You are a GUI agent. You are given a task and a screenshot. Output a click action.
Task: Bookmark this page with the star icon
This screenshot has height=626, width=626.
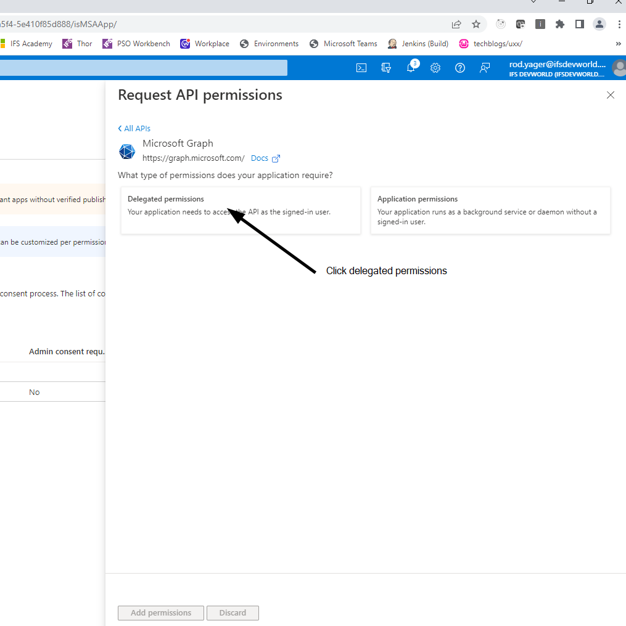click(x=476, y=23)
